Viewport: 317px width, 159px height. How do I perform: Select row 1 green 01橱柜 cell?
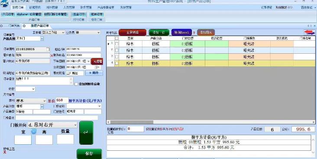coord(188,44)
